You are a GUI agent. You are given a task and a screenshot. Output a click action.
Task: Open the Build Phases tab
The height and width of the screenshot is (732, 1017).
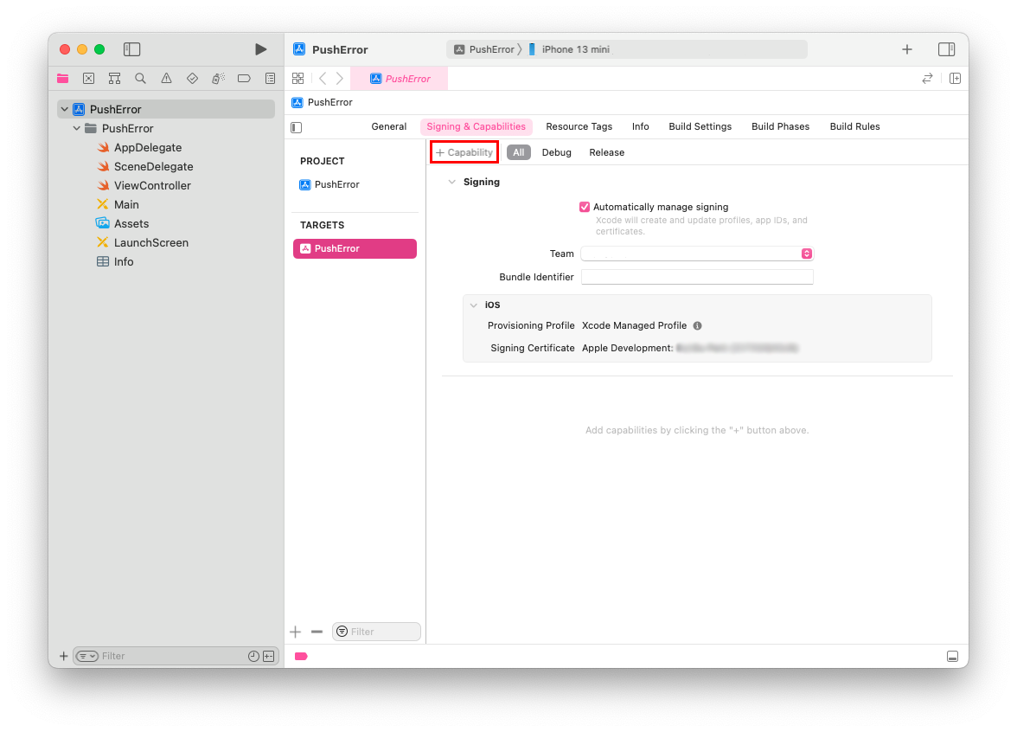point(780,126)
